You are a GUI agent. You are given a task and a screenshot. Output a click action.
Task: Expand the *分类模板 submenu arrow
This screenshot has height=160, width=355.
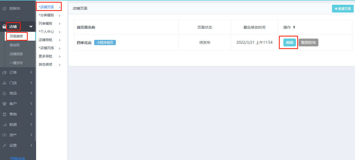60,16
